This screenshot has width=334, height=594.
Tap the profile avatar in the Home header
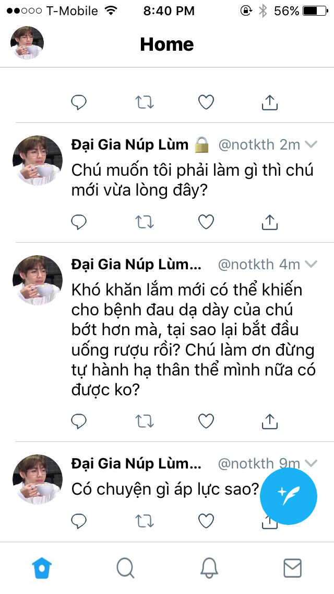pos(27,43)
